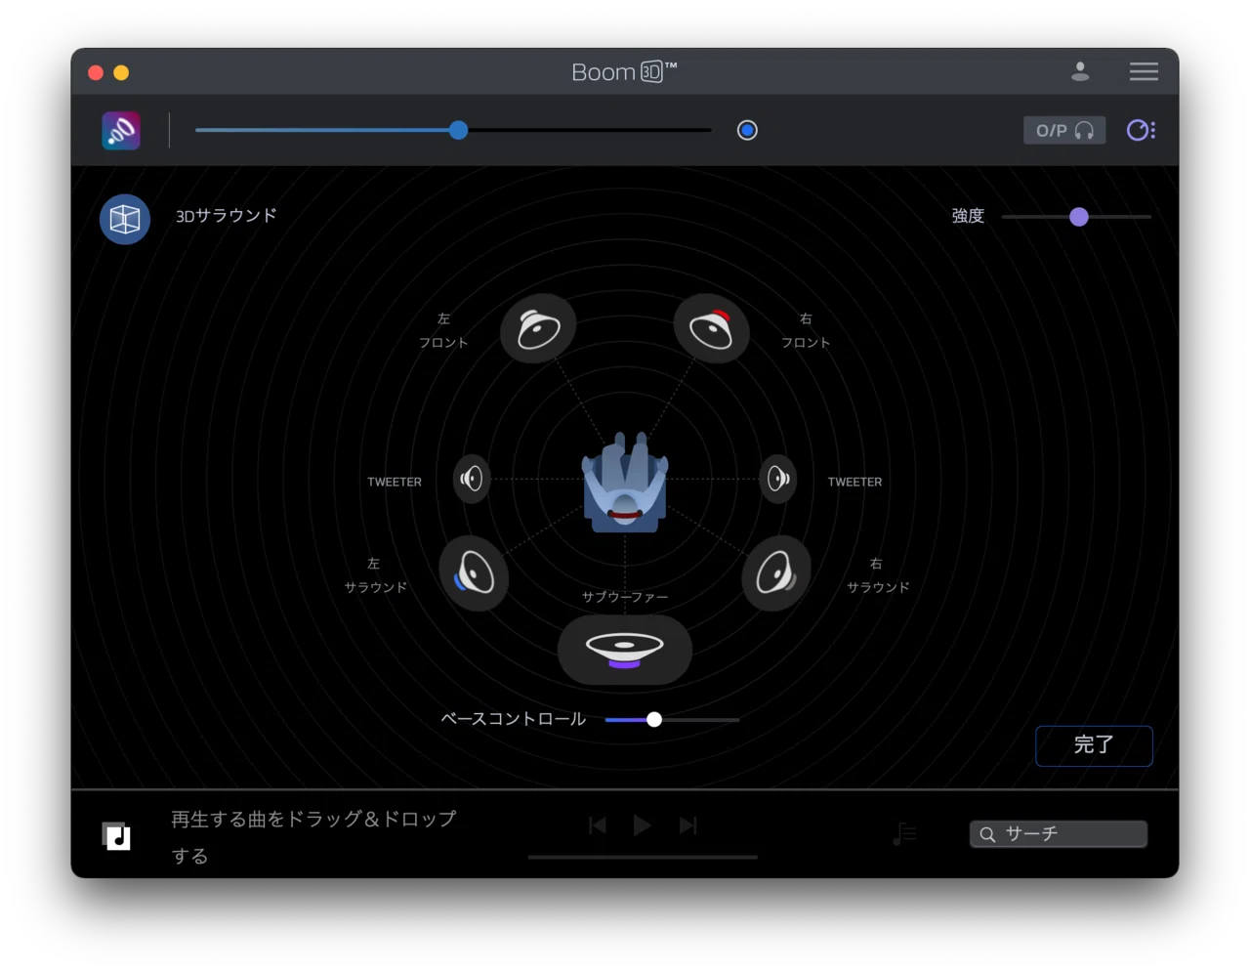Click the 左 フロント label
The height and width of the screenshot is (972, 1250).
pos(443,330)
